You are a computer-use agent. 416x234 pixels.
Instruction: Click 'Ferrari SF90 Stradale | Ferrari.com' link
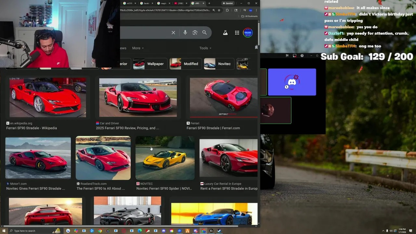[x=213, y=128]
